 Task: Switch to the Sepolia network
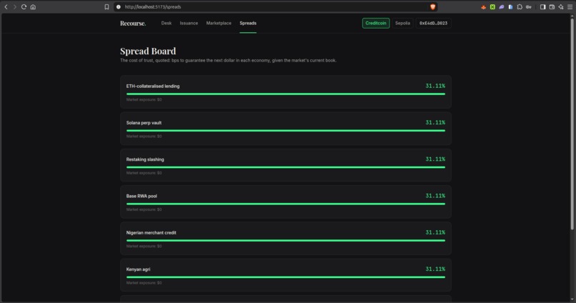click(x=402, y=23)
